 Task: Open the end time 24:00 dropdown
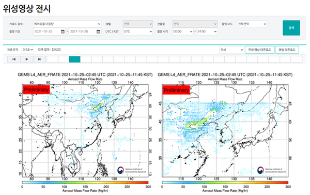207,32
